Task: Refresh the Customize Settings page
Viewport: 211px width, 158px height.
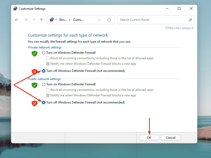Action: [109, 20]
